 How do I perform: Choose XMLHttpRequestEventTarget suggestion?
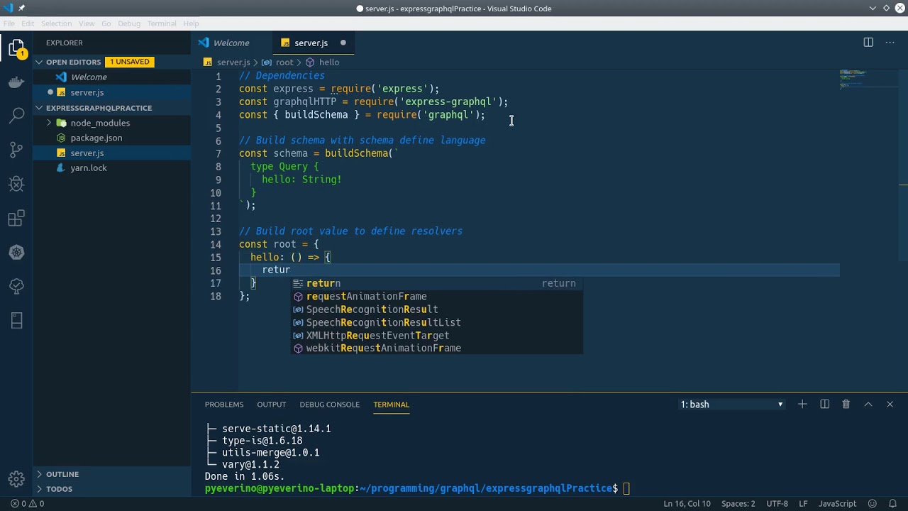[x=437, y=335]
